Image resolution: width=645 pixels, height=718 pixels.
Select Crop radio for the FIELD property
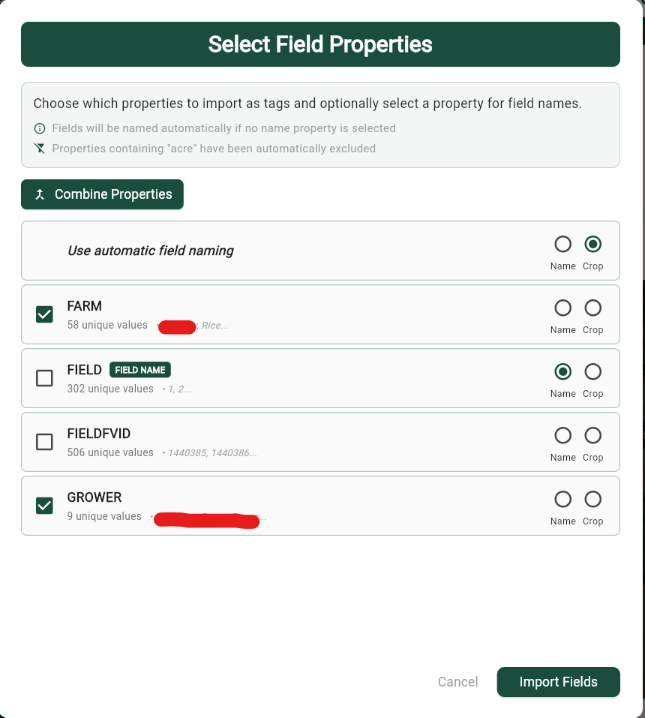592,371
